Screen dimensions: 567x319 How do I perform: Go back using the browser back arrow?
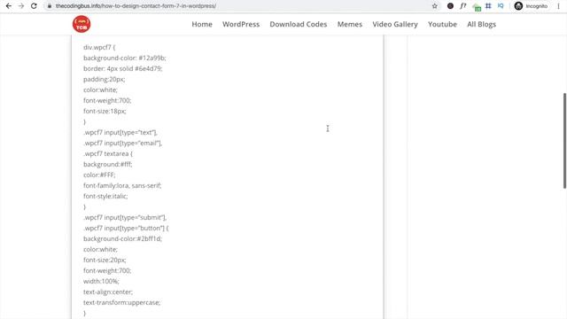pyautogui.click(x=9, y=6)
